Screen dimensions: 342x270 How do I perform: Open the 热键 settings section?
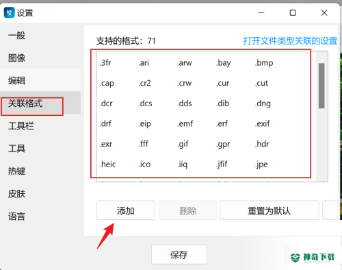tap(40, 171)
